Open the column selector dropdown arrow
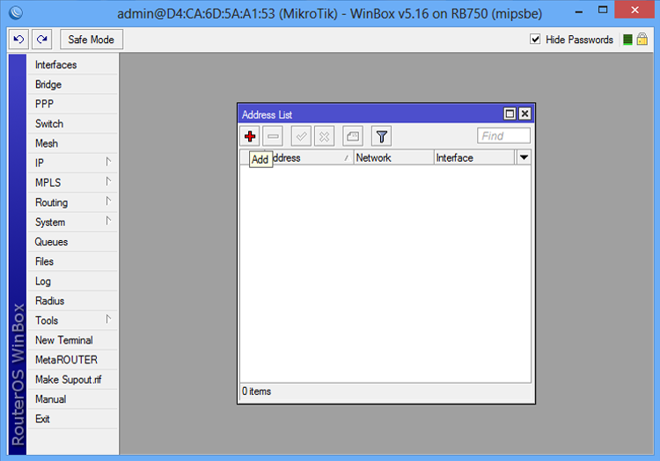This screenshot has height=461, width=660. tap(524, 157)
